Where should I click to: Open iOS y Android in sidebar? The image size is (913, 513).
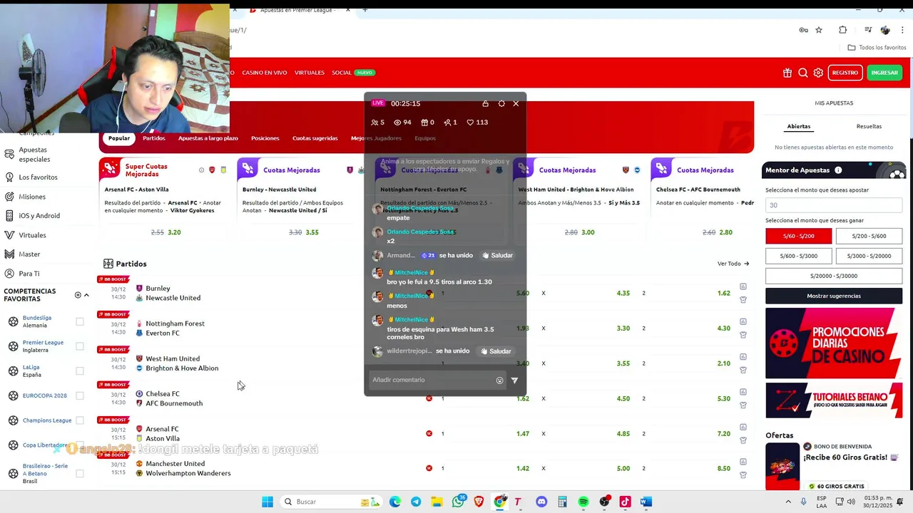pos(39,216)
